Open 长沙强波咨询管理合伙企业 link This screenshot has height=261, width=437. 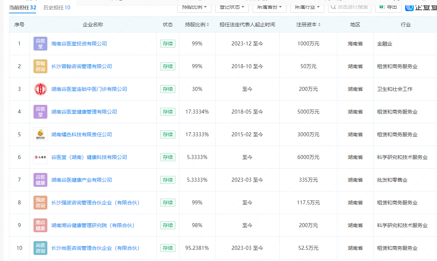(x=95, y=203)
